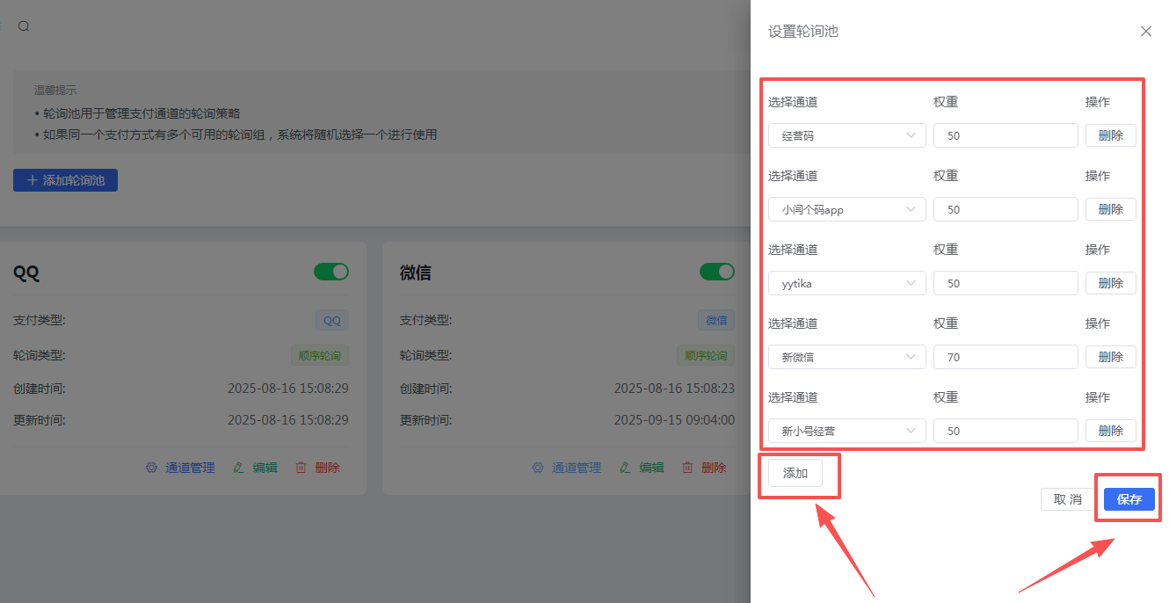1169x603 pixels.
Task: Click the 添加轮询池 button
Action: point(65,180)
